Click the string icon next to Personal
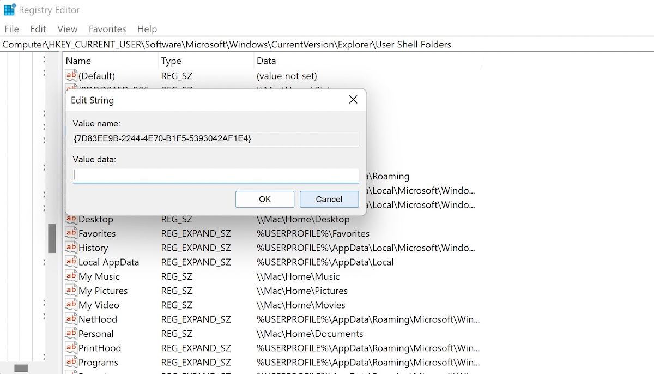 (x=71, y=334)
